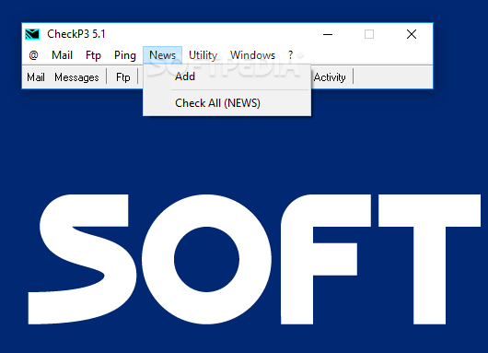Close the open News menu

pyautogui.click(x=162, y=55)
